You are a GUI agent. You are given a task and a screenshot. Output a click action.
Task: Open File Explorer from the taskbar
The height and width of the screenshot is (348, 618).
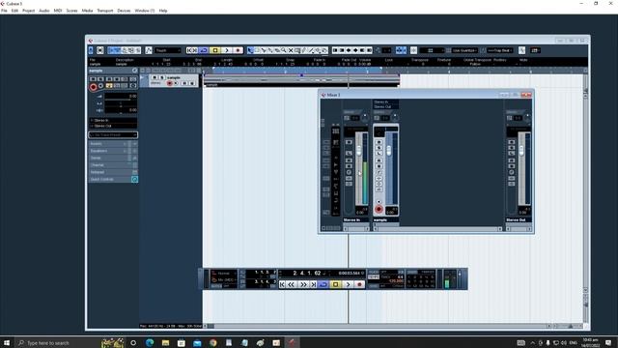tap(165, 343)
